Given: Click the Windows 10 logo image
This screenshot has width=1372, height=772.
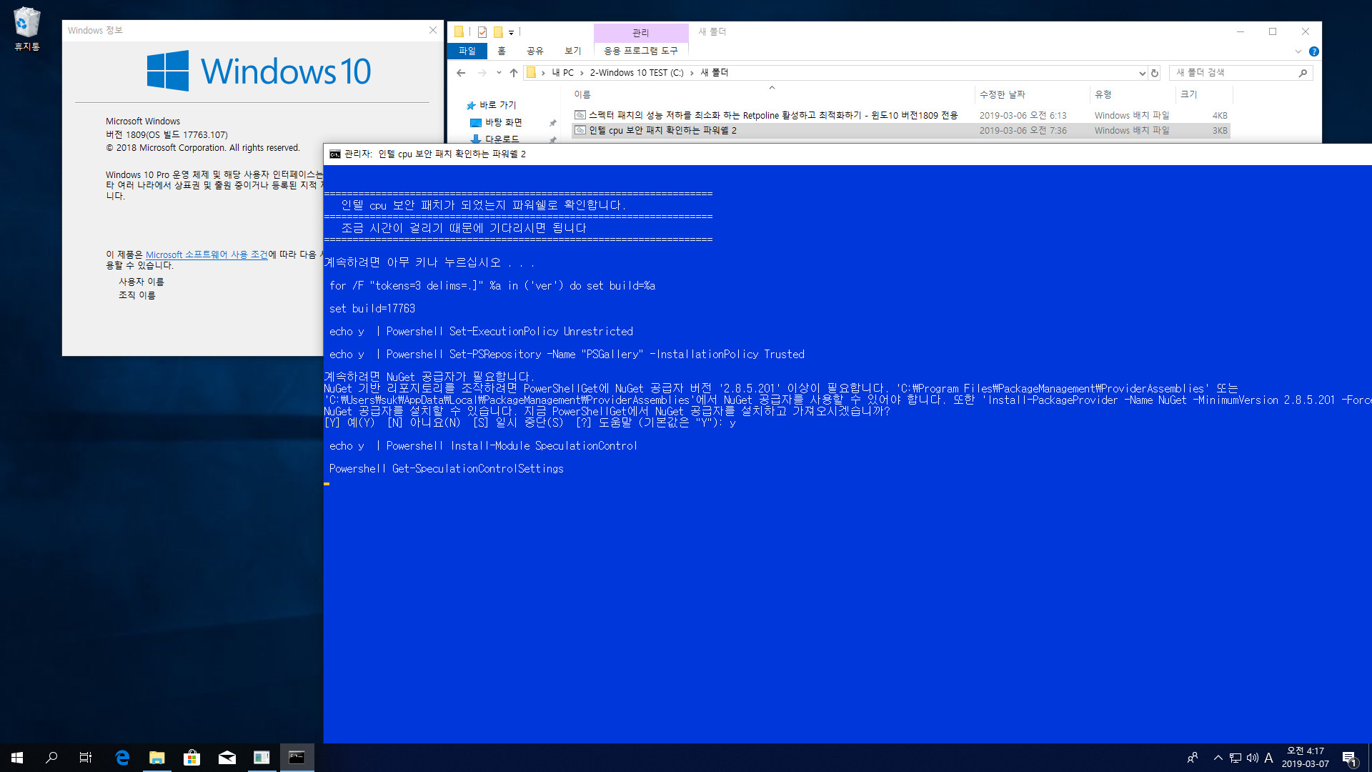Looking at the screenshot, I should tap(259, 71).
